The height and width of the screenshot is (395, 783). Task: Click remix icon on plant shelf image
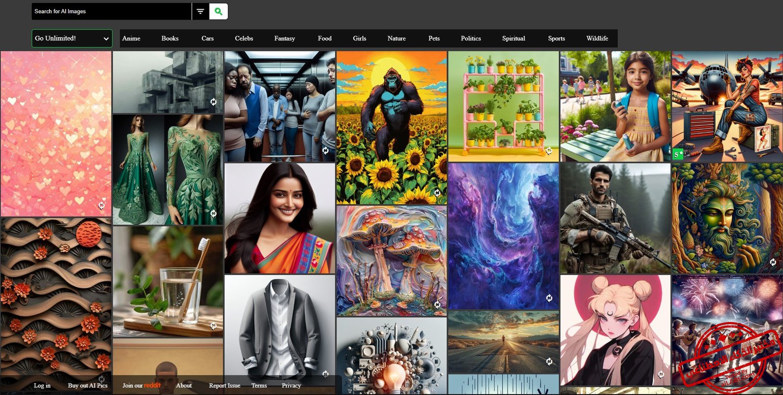click(x=549, y=151)
